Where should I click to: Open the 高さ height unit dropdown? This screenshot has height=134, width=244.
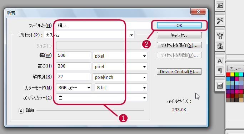(x=120, y=66)
